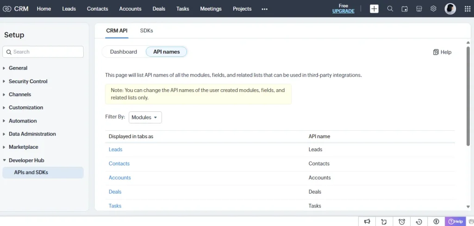Open global search magnifier in top bar
The width and height of the screenshot is (474, 226).
tap(390, 9)
